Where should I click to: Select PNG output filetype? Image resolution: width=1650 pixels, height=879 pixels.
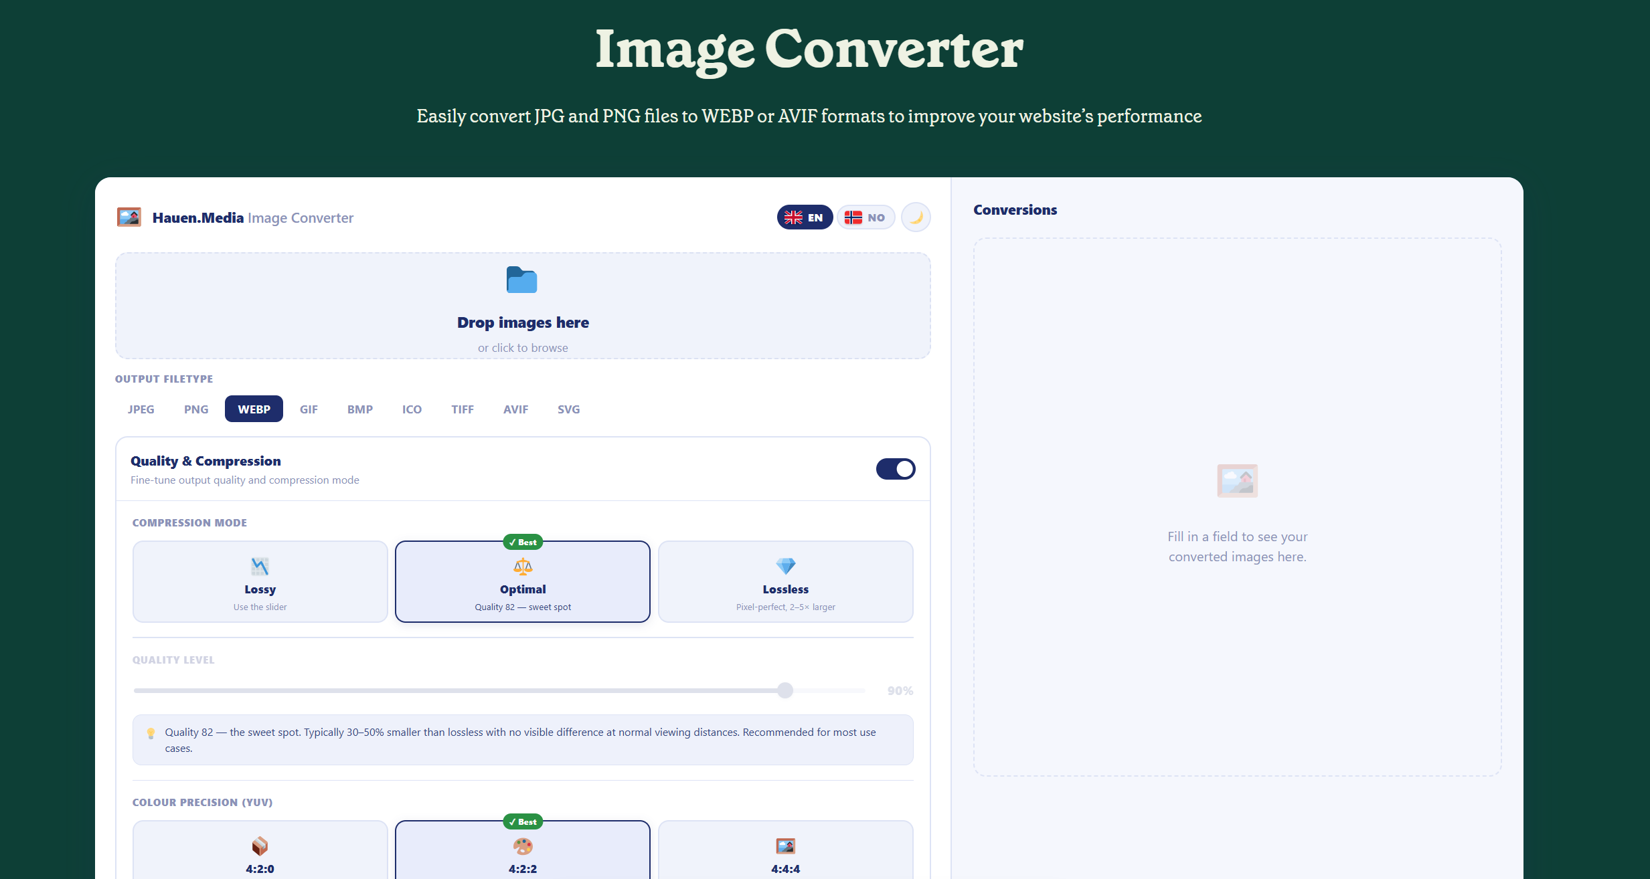pyautogui.click(x=196, y=409)
